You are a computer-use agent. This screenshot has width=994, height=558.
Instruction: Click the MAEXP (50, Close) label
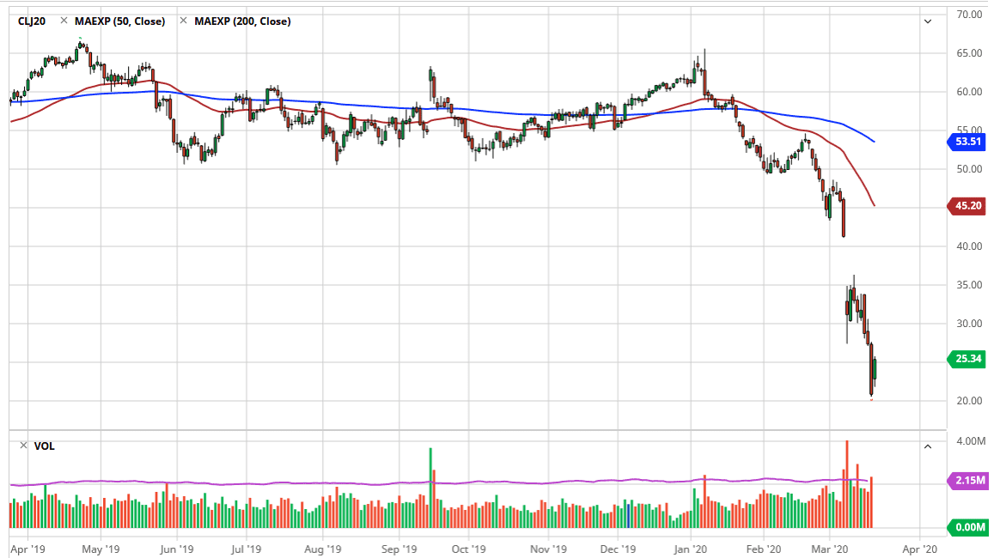pyautogui.click(x=119, y=21)
